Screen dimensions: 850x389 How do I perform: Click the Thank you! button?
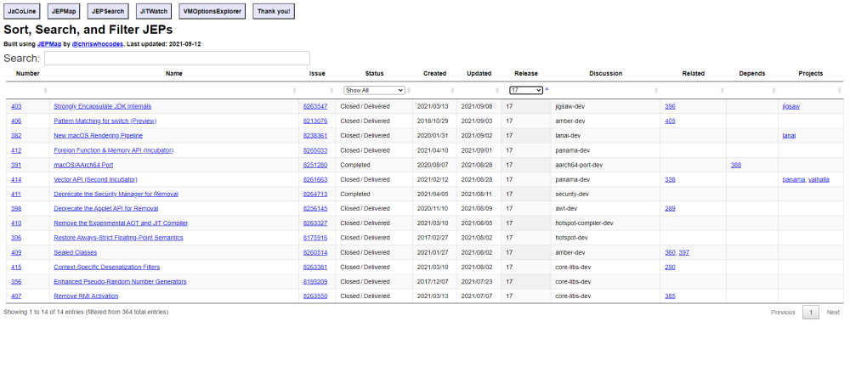tap(273, 12)
